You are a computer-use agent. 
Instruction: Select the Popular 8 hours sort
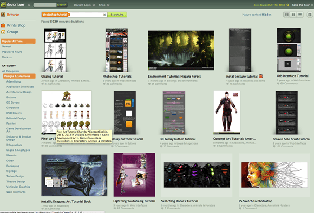point(12,52)
